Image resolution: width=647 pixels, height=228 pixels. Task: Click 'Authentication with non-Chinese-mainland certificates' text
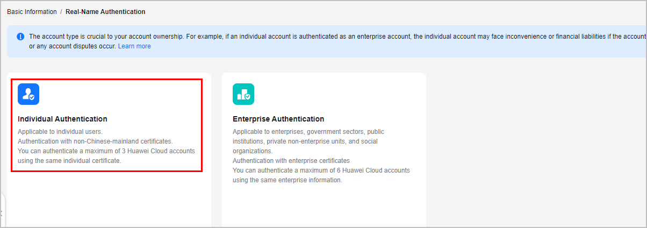[x=95, y=141]
